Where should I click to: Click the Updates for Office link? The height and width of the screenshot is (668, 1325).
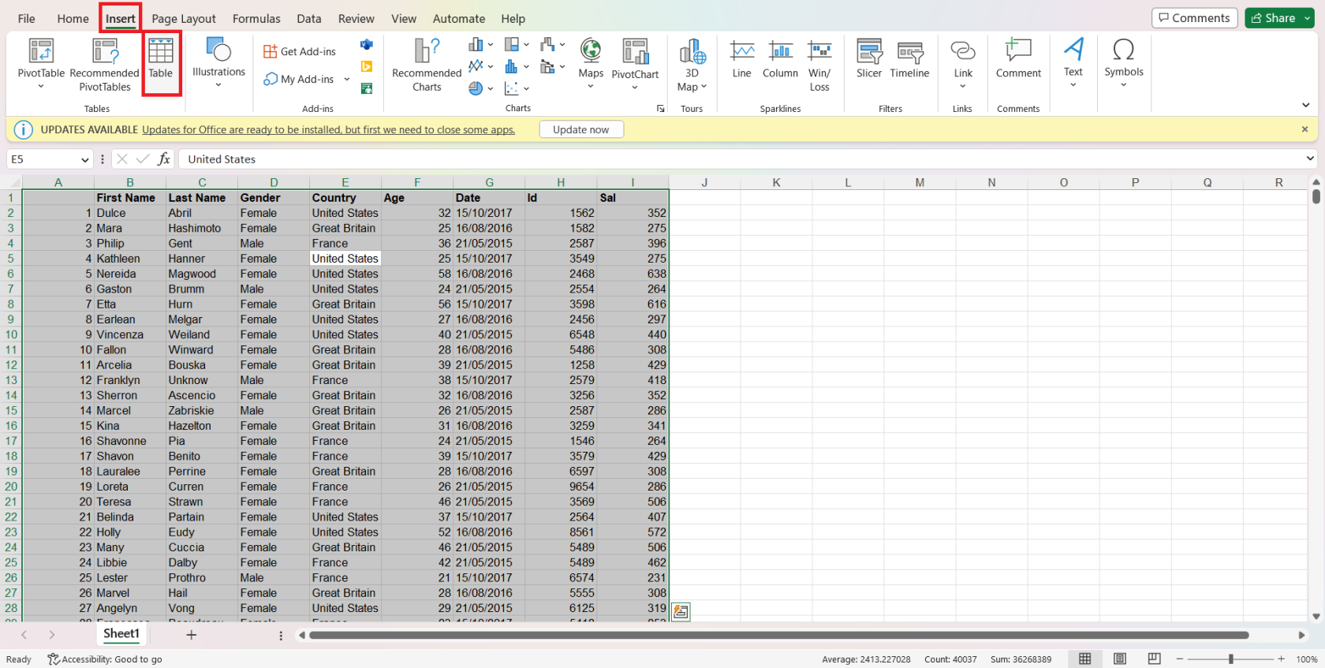click(328, 129)
